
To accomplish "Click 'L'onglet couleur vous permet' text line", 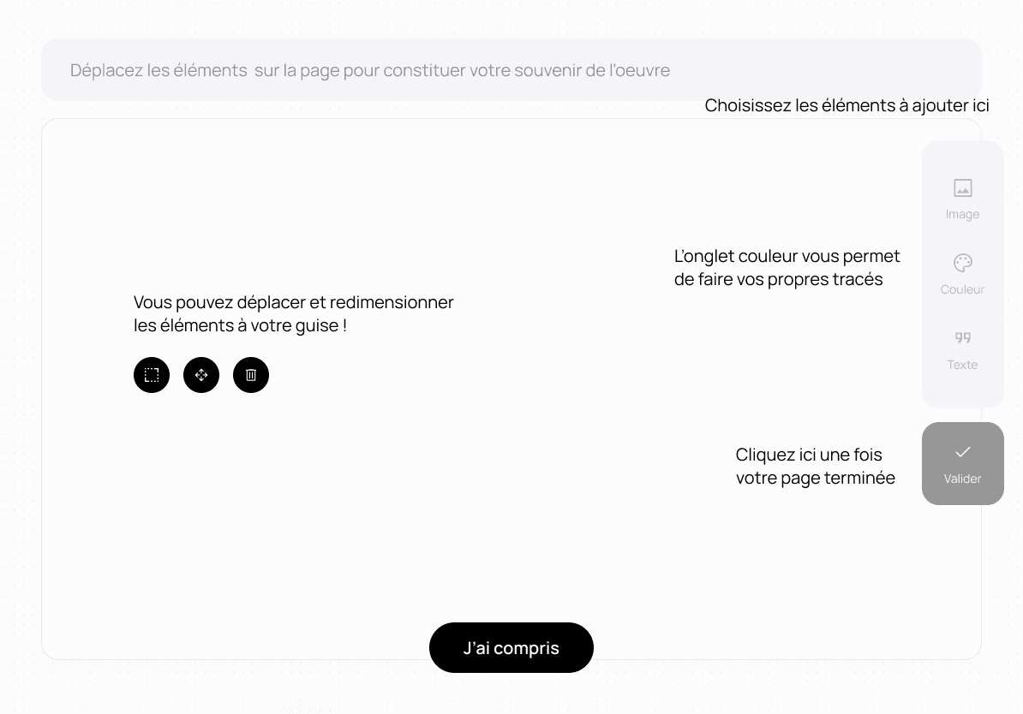I will (x=787, y=256).
